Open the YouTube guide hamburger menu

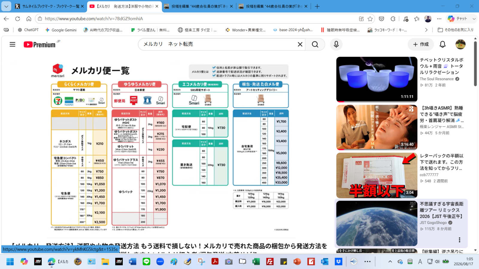12,45
